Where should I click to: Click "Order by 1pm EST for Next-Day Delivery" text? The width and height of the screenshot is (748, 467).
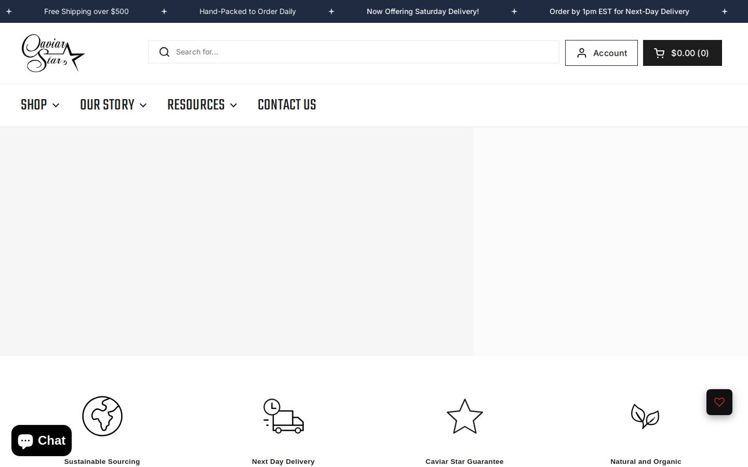(619, 11)
